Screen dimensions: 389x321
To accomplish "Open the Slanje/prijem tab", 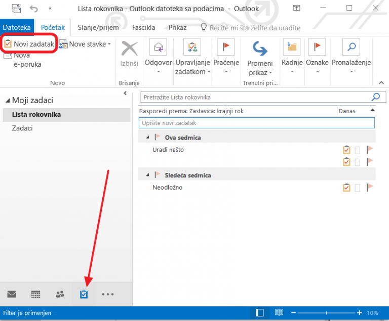I will pyautogui.click(x=98, y=27).
